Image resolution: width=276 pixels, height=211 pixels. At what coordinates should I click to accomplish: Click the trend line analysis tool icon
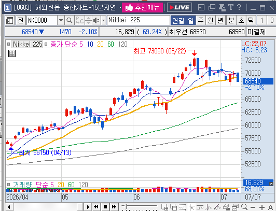pyautogui.click(x=217, y=207)
